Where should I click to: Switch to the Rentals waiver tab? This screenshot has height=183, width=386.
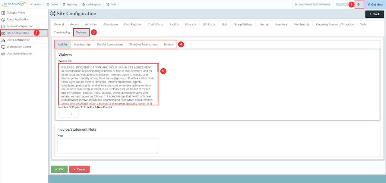click(x=169, y=45)
